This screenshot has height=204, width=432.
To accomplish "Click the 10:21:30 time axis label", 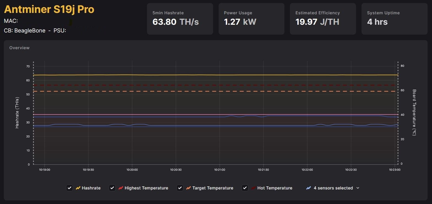I will point(263,170).
